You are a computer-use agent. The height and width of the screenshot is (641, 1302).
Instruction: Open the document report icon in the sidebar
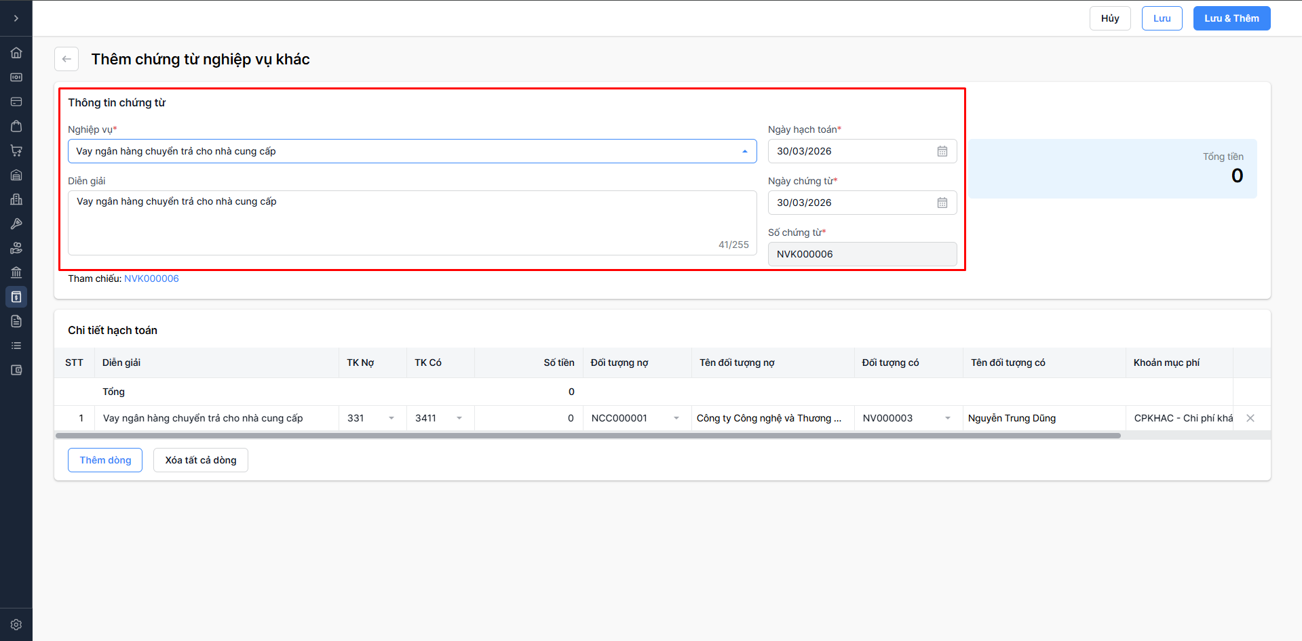tap(16, 321)
